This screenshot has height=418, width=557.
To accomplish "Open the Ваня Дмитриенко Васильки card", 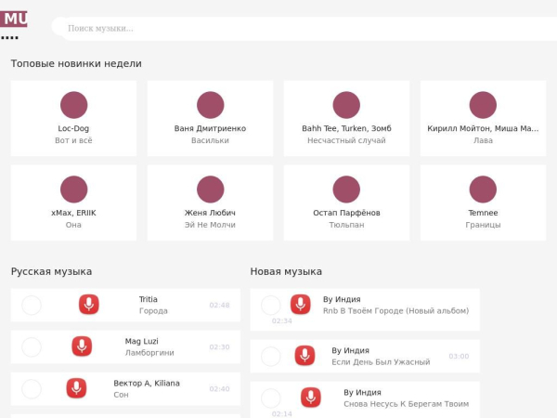I will [x=210, y=118].
